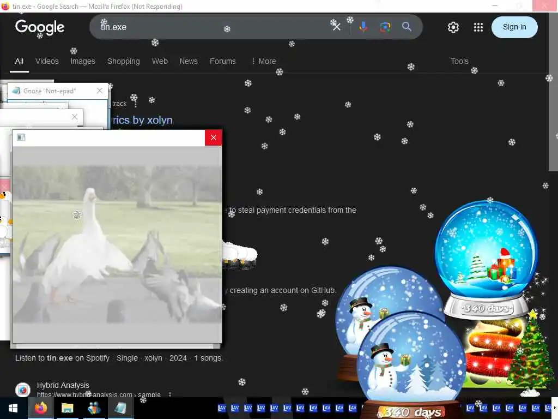This screenshot has height=419, width=558.
Task: Submit search with the magnifier icon
Action: click(x=407, y=27)
